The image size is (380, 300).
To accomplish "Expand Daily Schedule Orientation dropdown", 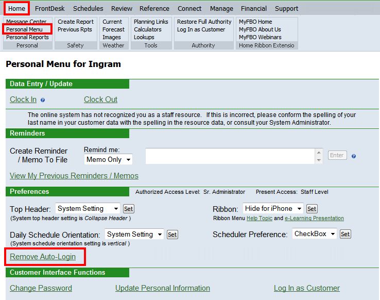I will pyautogui.click(x=134, y=235).
